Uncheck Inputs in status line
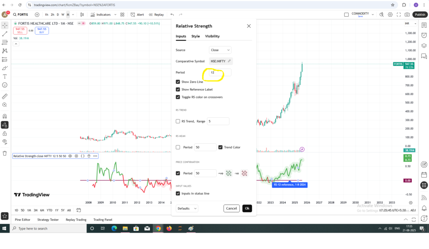Screen dimensions: 429x249 pos(178,193)
